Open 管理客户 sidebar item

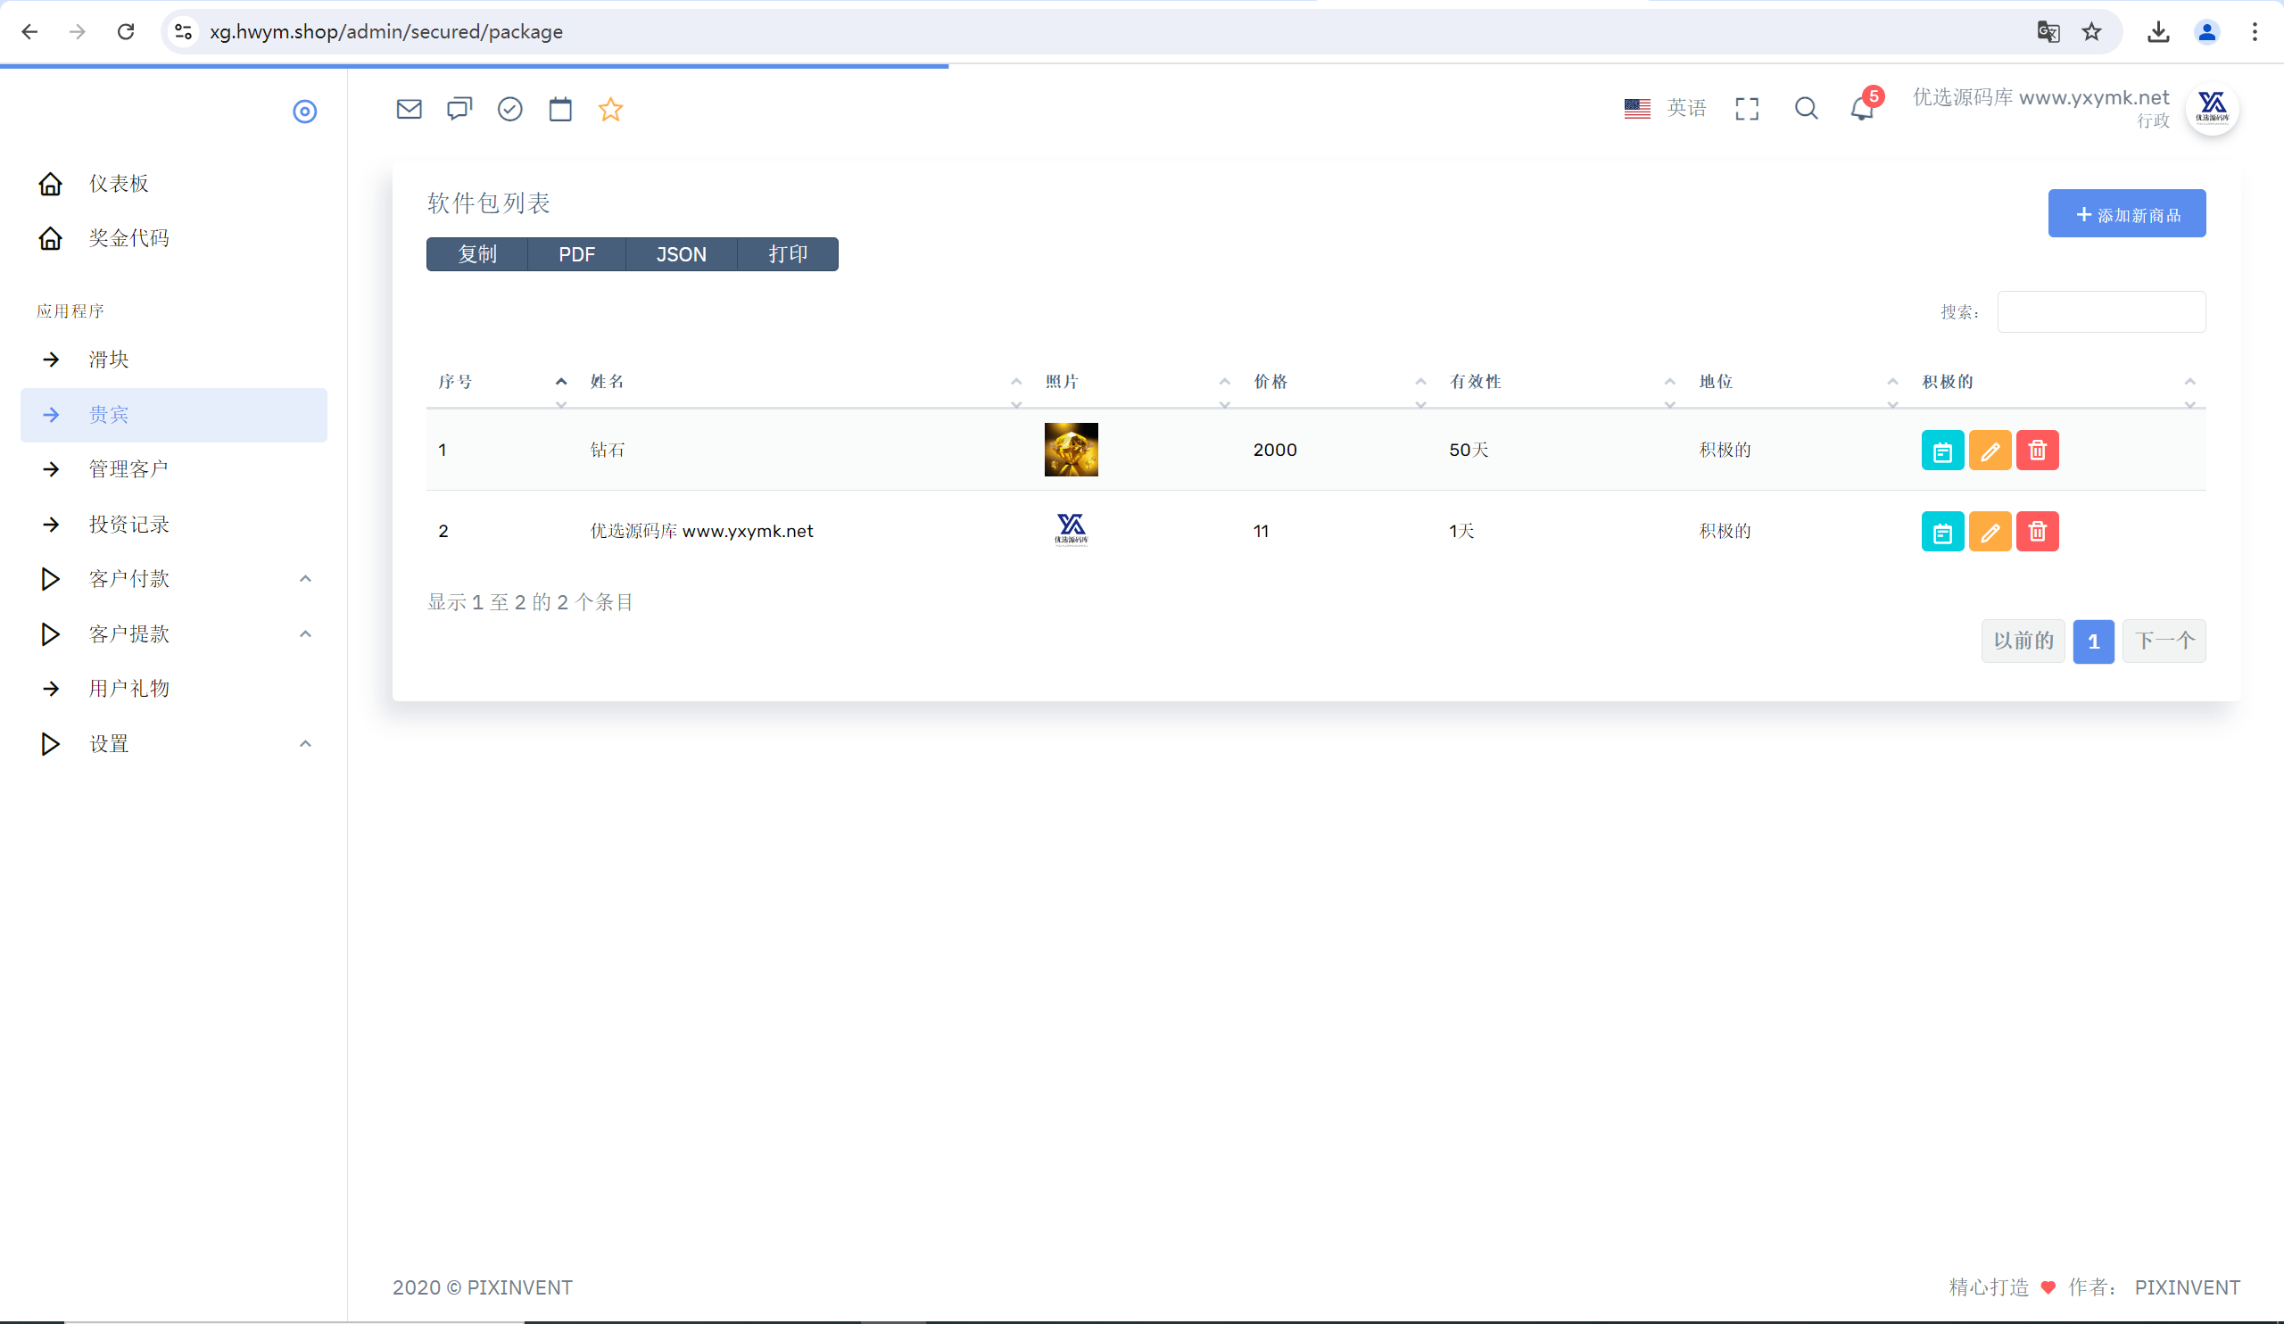pos(173,469)
